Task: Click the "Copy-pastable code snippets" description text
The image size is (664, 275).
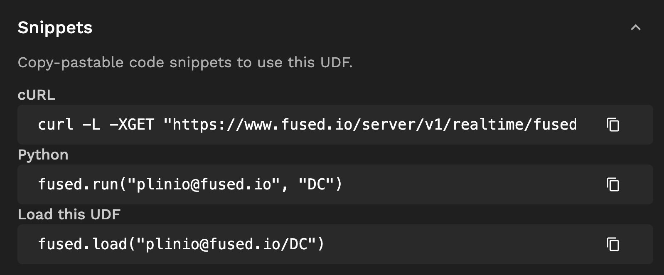Action: coord(185,62)
